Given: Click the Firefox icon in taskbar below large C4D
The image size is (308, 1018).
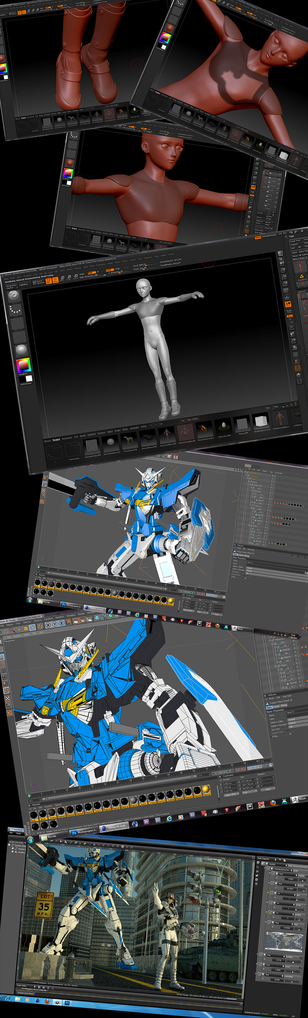Looking at the screenshot, I should click(x=273, y=802).
